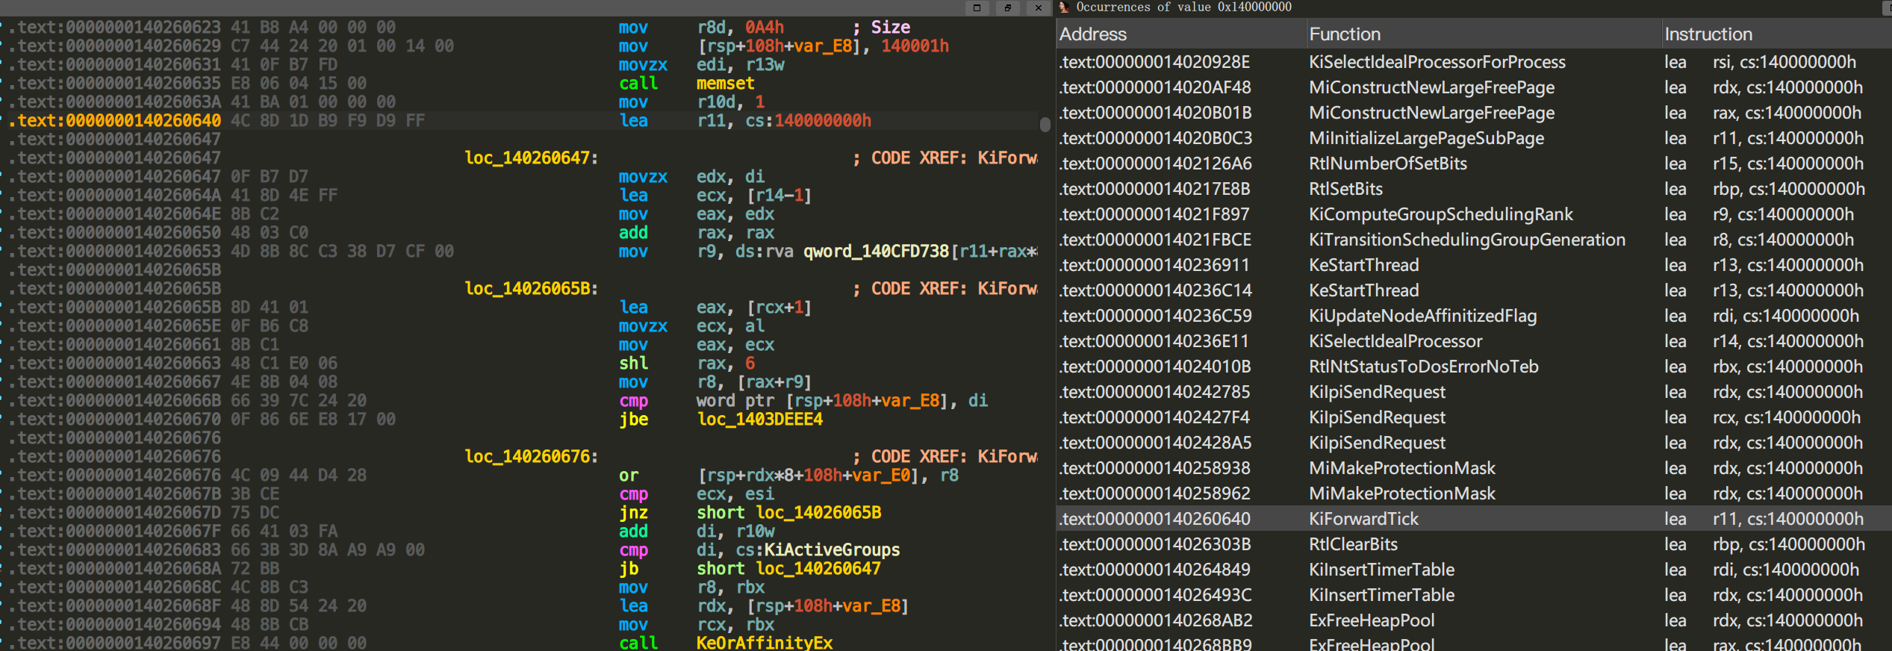Click the cs:140000000h operand in lea r11

pyautogui.click(x=809, y=121)
